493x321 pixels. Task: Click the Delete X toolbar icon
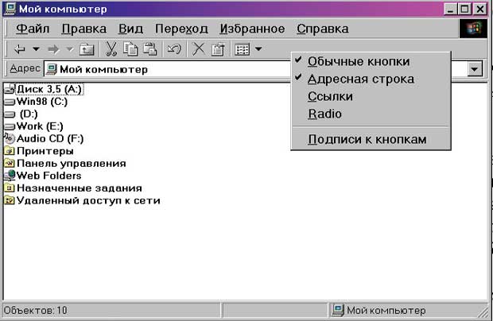[x=199, y=49]
